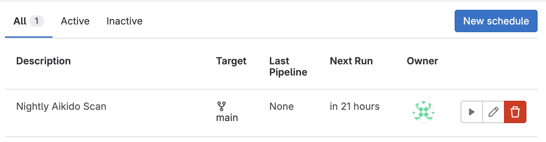Open the main branch link

pyautogui.click(x=227, y=118)
